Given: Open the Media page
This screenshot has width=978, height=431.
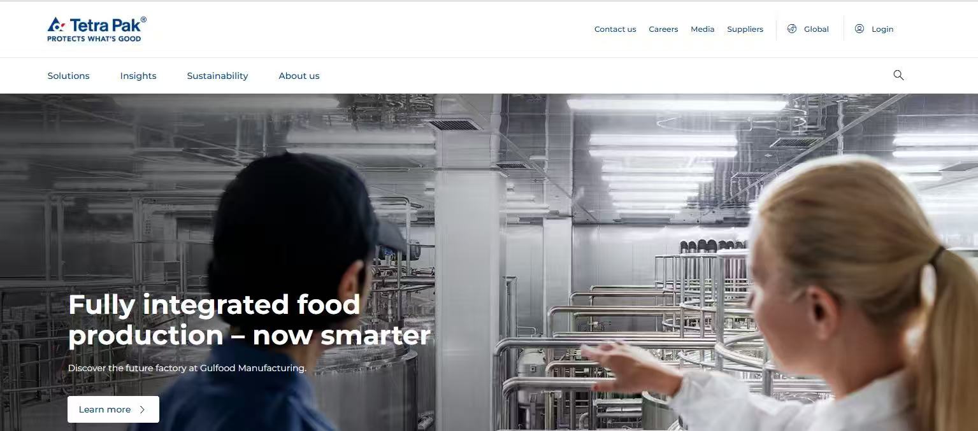Looking at the screenshot, I should tap(702, 29).
